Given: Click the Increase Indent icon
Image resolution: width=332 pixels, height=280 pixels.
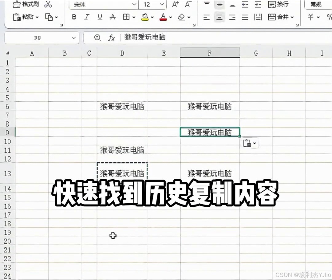Looking at the screenshot, I should [258, 4].
